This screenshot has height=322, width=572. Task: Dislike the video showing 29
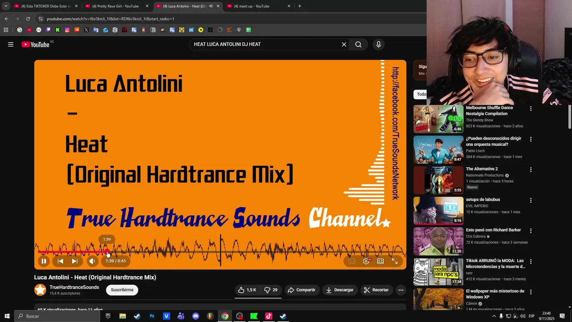(271, 290)
